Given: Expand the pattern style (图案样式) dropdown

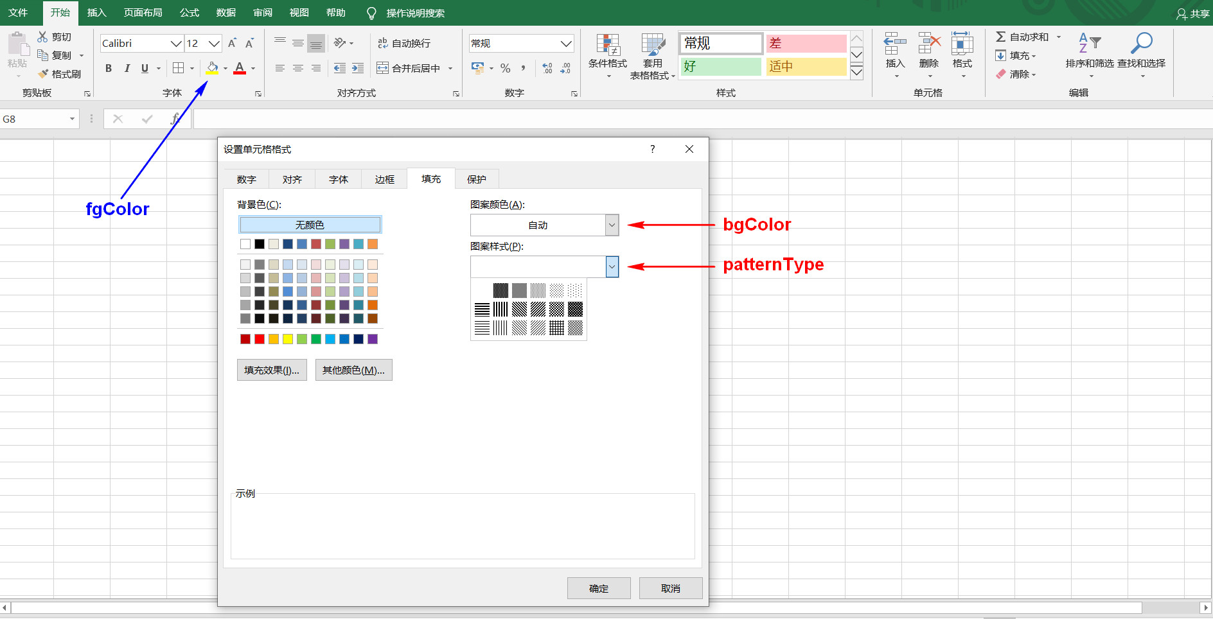Looking at the screenshot, I should 612,266.
